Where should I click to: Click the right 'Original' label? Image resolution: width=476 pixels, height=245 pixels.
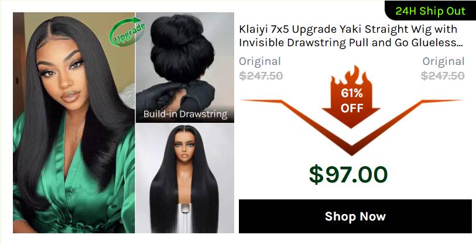point(444,61)
